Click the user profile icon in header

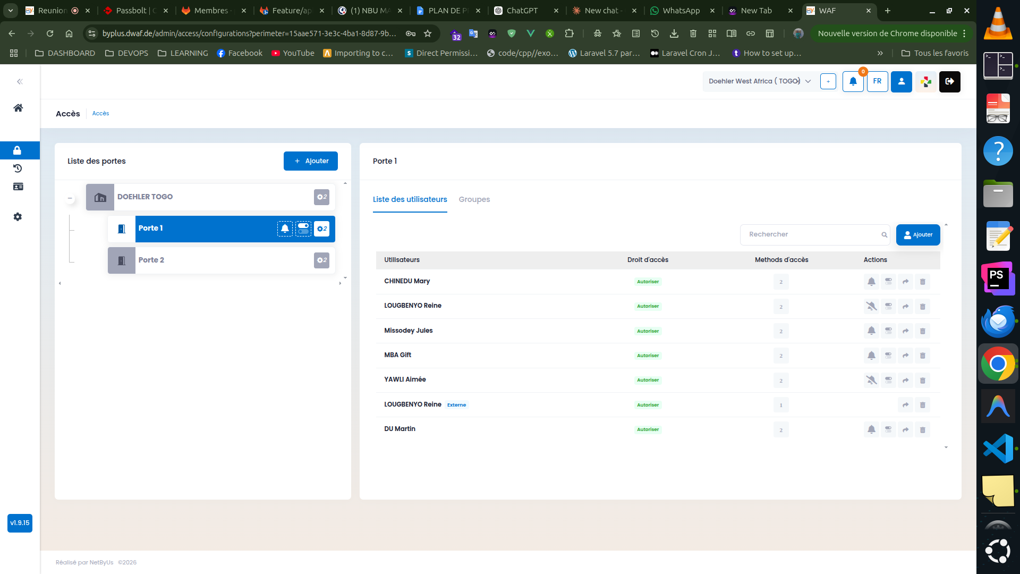click(902, 81)
